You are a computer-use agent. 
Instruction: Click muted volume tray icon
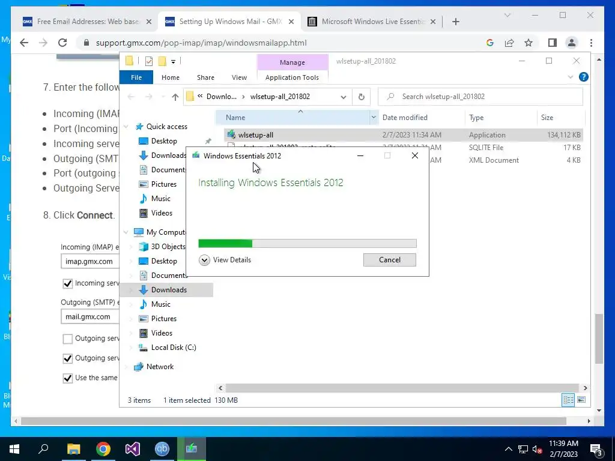point(538,449)
